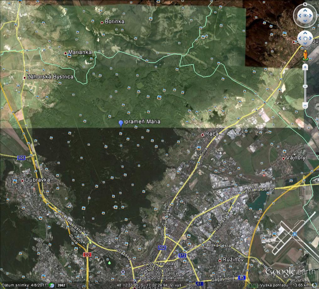Viewport: 319px width, 289px height.
Task: Tilt view up with Look joystick arrow
Action: [305, 10]
